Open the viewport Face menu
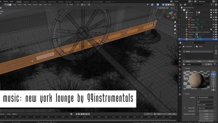This screenshot has width=218, height=123. coord(45,4)
